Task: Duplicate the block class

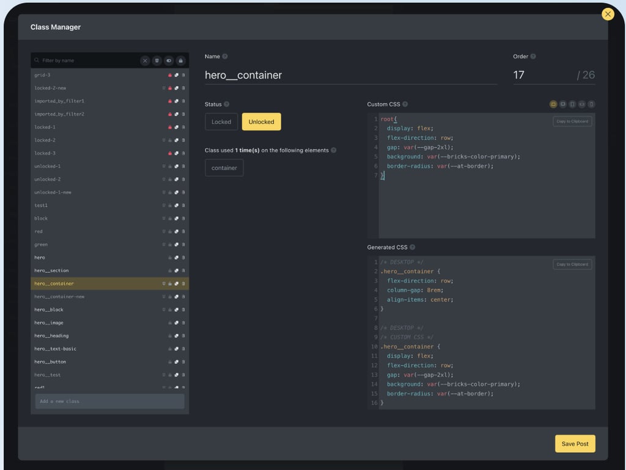Action: tap(177, 219)
